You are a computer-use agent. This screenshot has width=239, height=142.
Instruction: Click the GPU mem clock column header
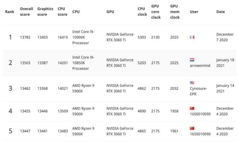(175, 12)
